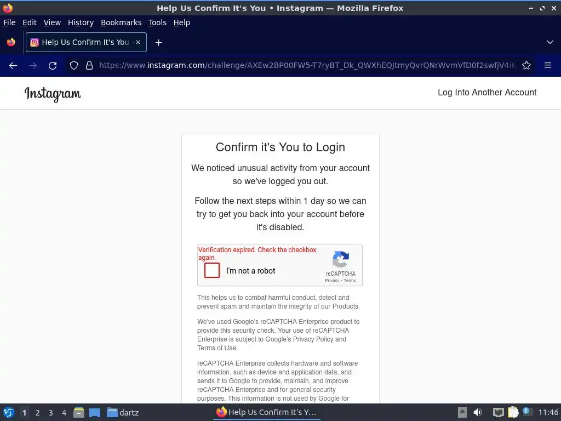Open the Bookmarks menu
This screenshot has height=421, width=561.
[x=121, y=22]
